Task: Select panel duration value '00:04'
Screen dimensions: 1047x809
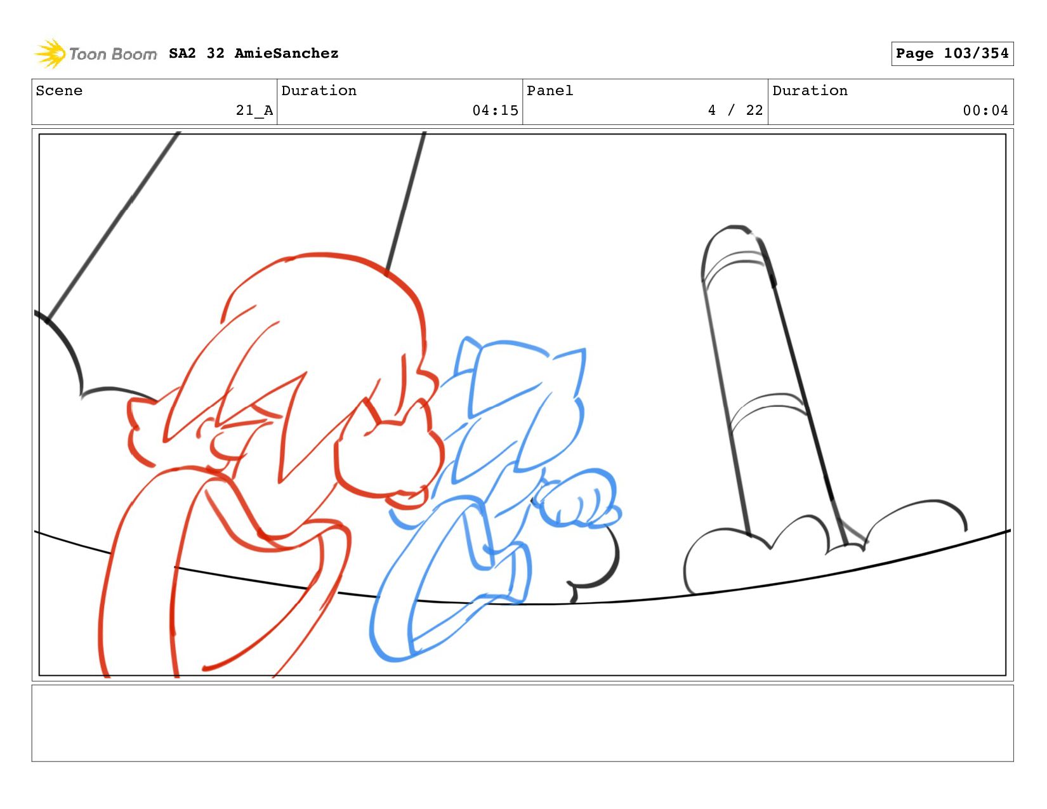Action: tap(985, 110)
